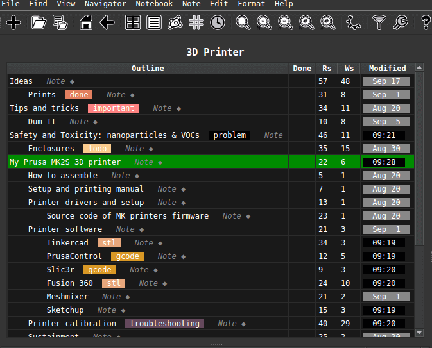The height and width of the screenshot is (348, 432).
Task: Select the Meshmixer row
Action: pos(211,297)
